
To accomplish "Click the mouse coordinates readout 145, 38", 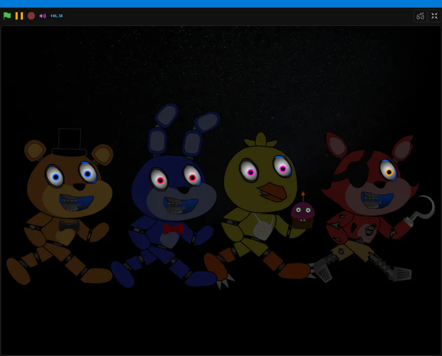I will click(x=56, y=16).
